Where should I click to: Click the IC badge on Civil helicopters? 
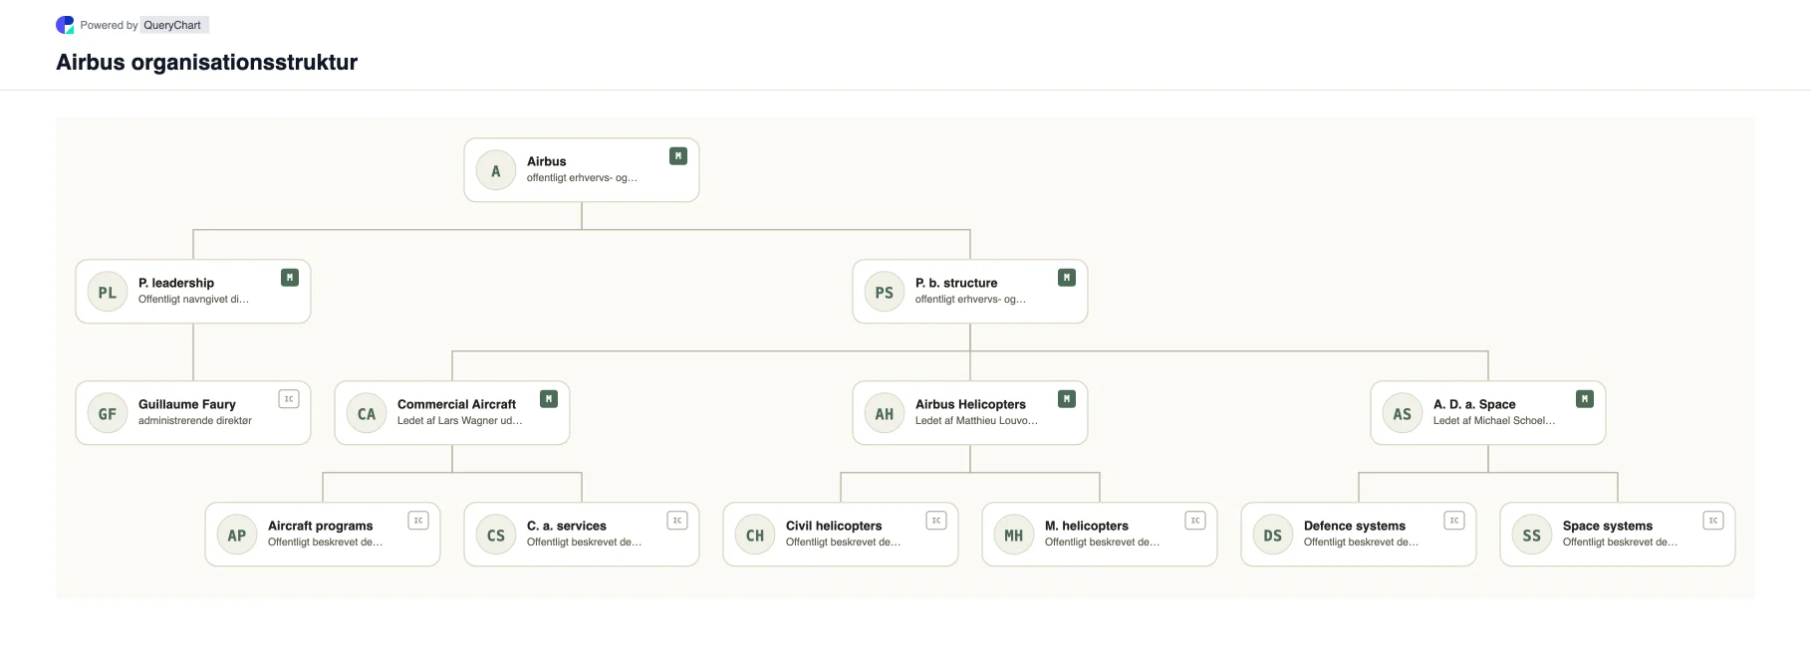point(936,521)
